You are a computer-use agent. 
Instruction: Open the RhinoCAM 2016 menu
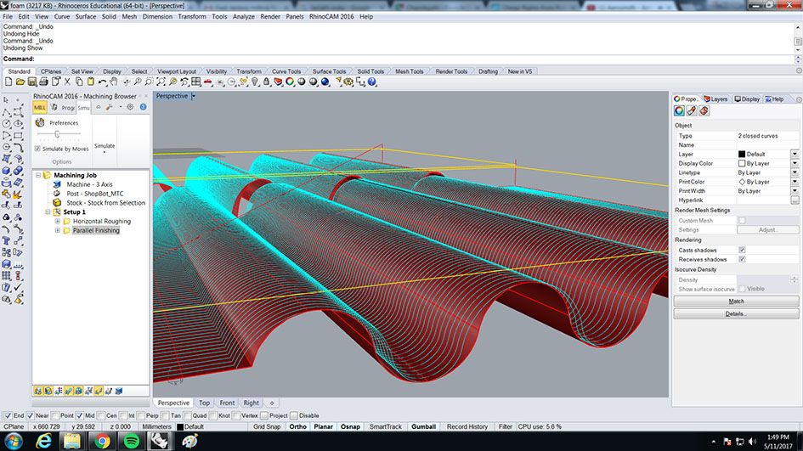[x=331, y=16]
